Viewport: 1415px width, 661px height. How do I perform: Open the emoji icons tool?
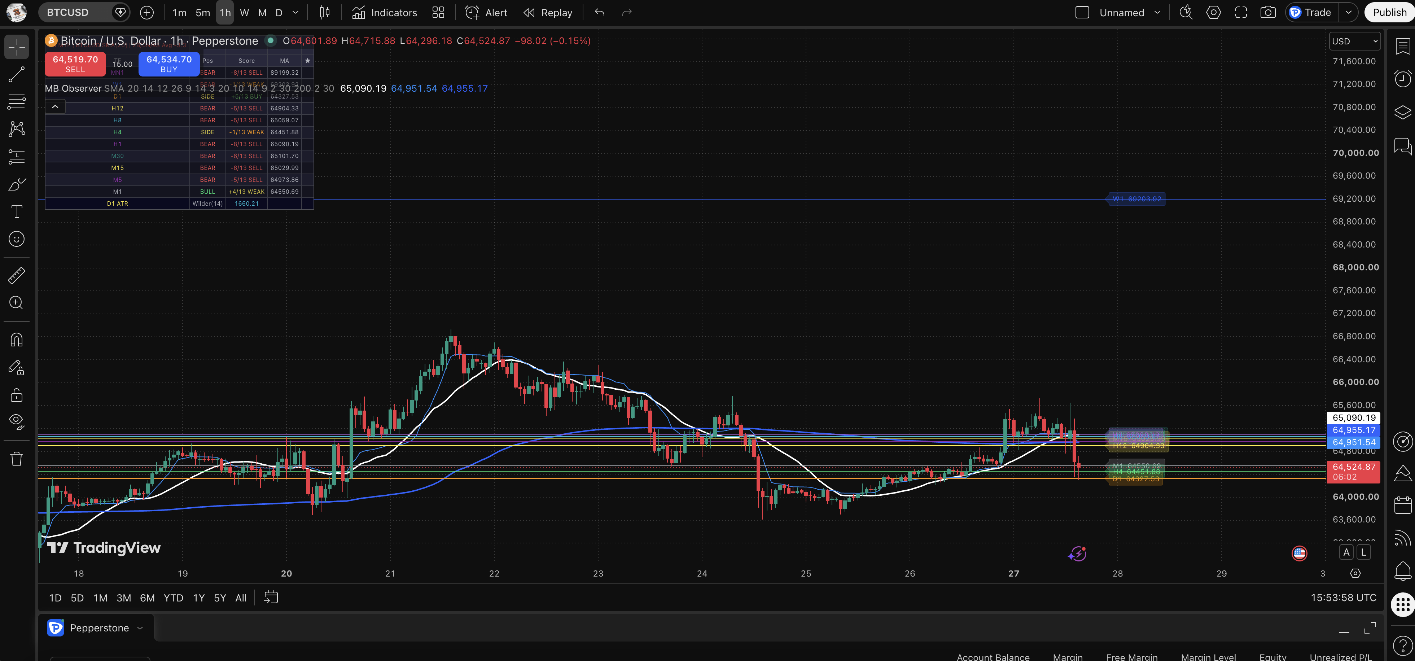(x=17, y=239)
